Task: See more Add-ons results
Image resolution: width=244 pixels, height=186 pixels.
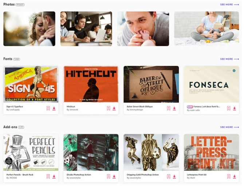Action: [229, 127]
